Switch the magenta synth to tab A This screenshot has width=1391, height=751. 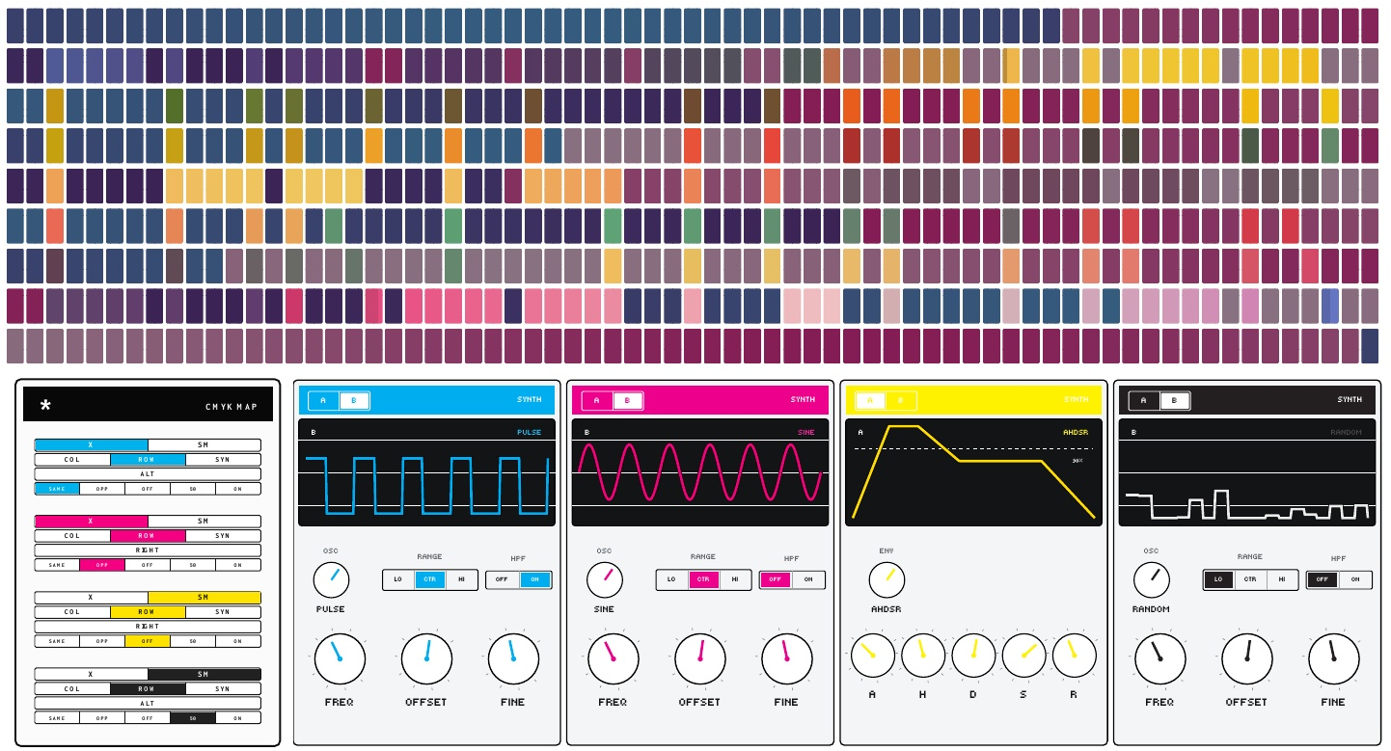(597, 400)
